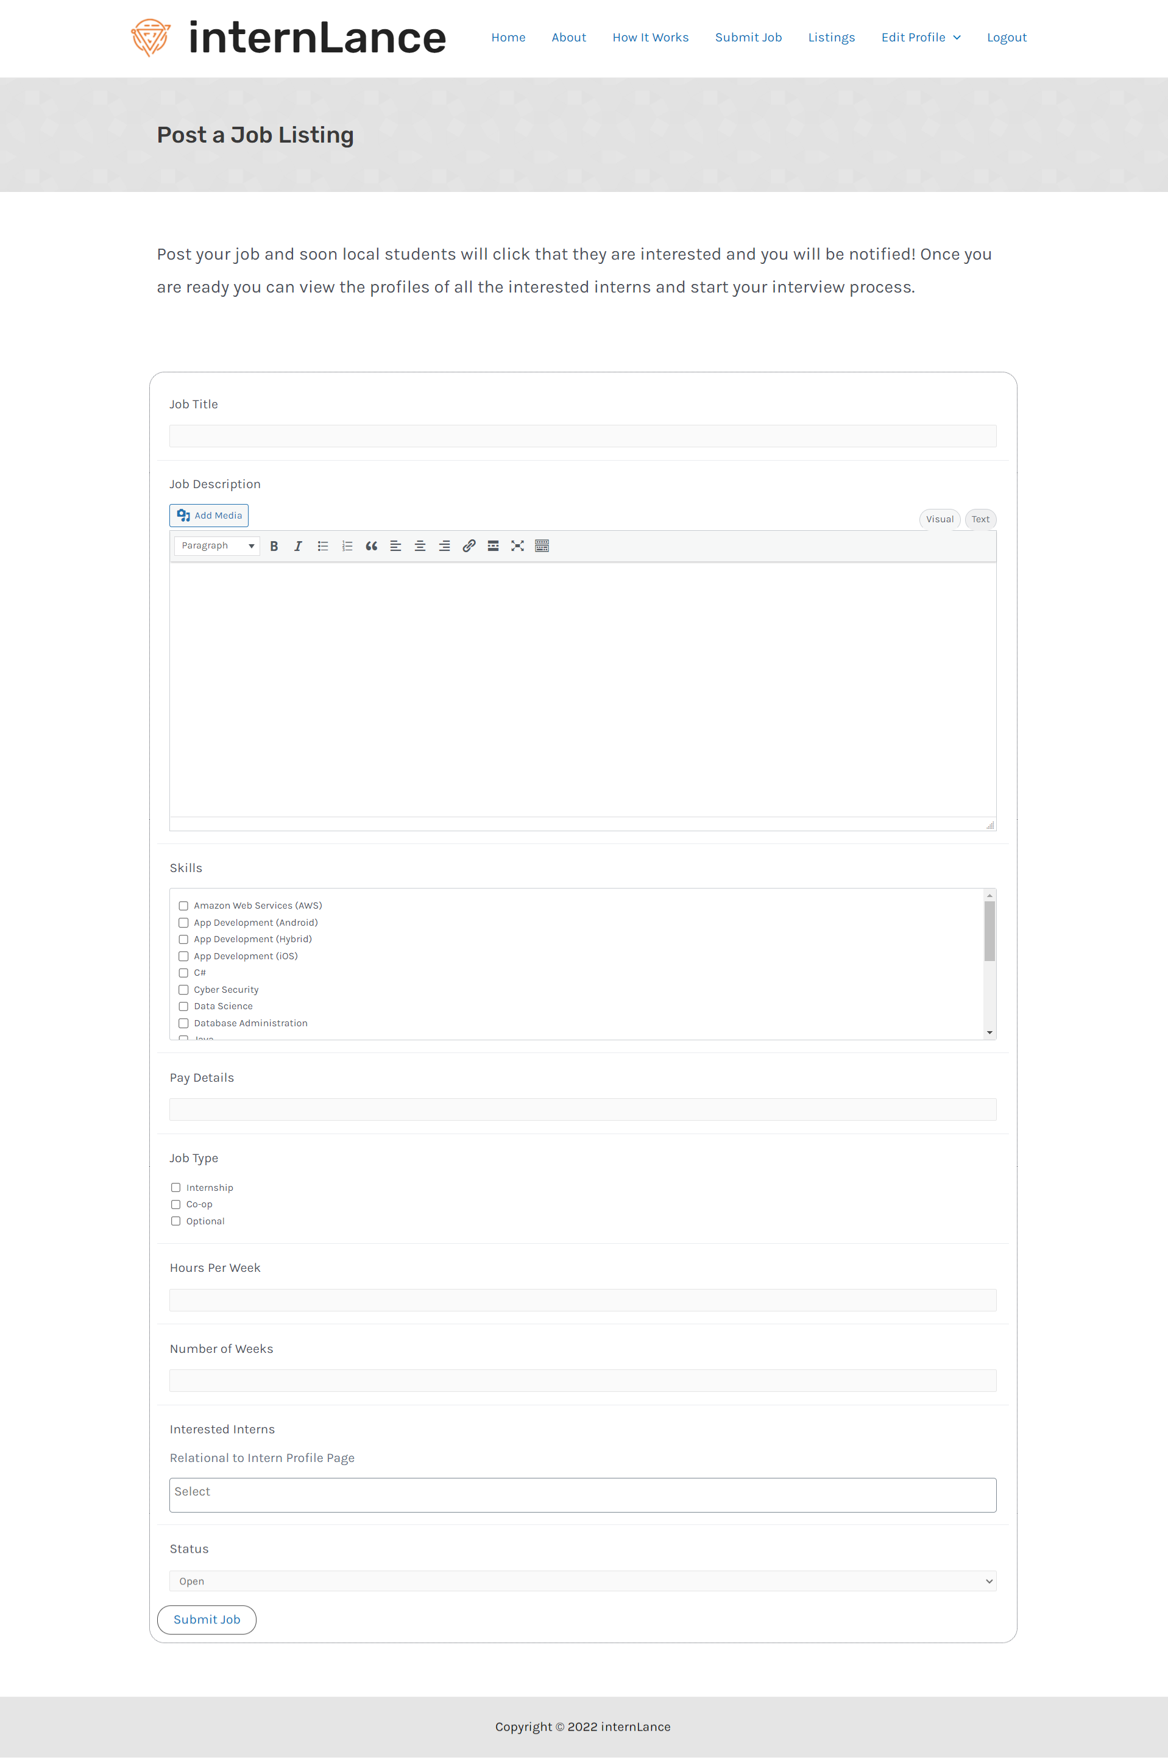This screenshot has width=1168, height=1760.
Task: Insert a numbered list
Action: (347, 546)
